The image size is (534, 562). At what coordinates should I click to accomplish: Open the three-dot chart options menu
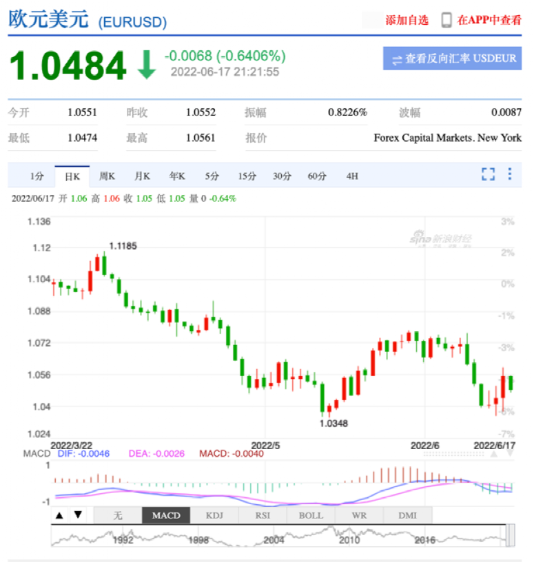tap(509, 174)
